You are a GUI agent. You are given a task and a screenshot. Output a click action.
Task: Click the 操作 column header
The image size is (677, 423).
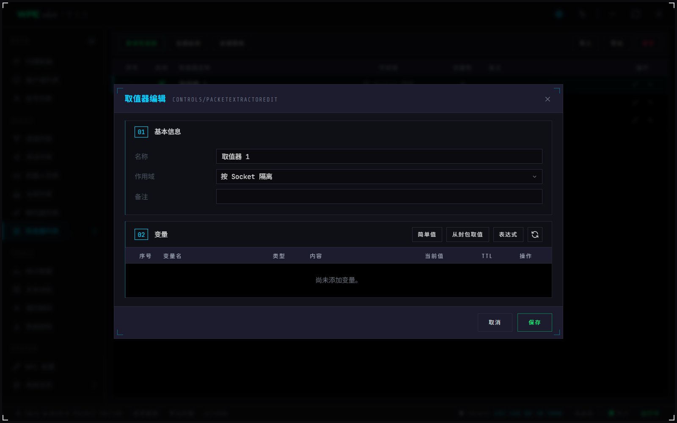click(526, 256)
